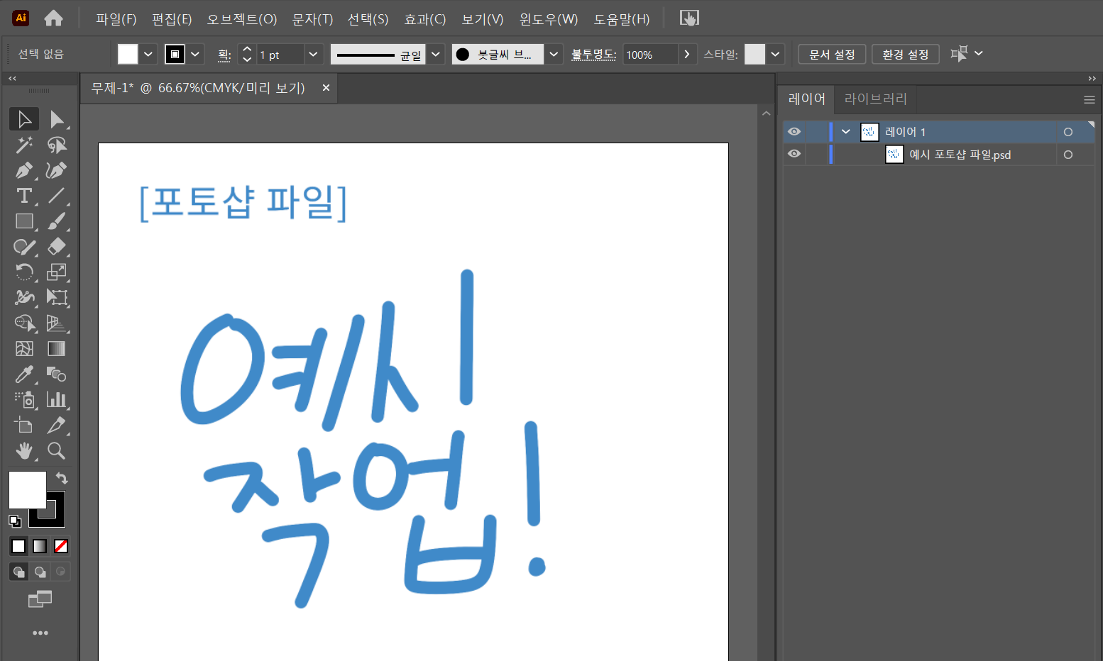
Task: Open the stroke weight dropdown
Action: (312, 54)
